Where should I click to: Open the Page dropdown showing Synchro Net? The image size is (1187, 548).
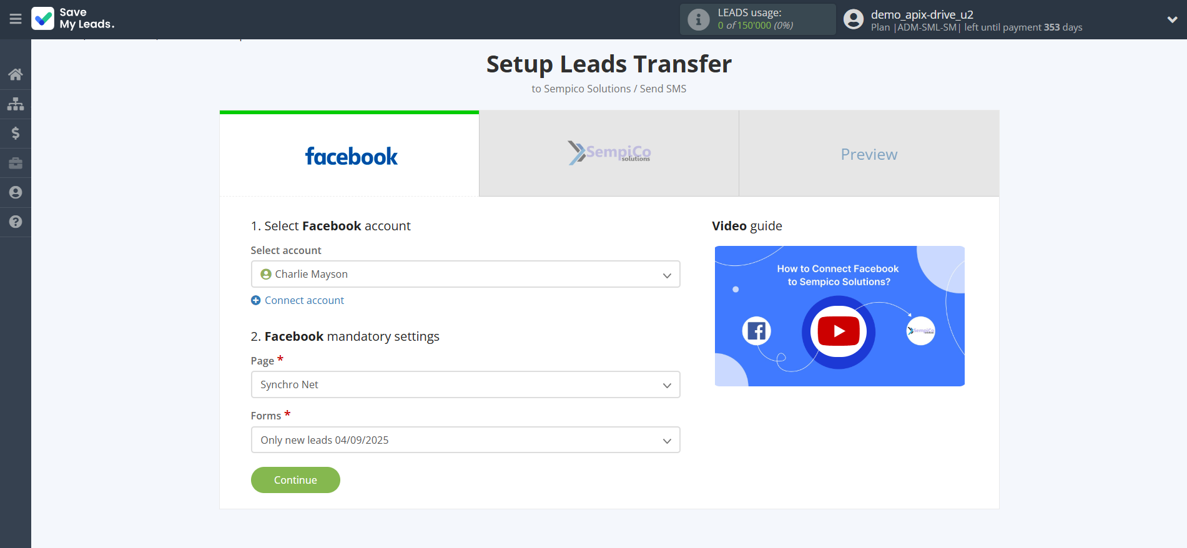coord(465,384)
